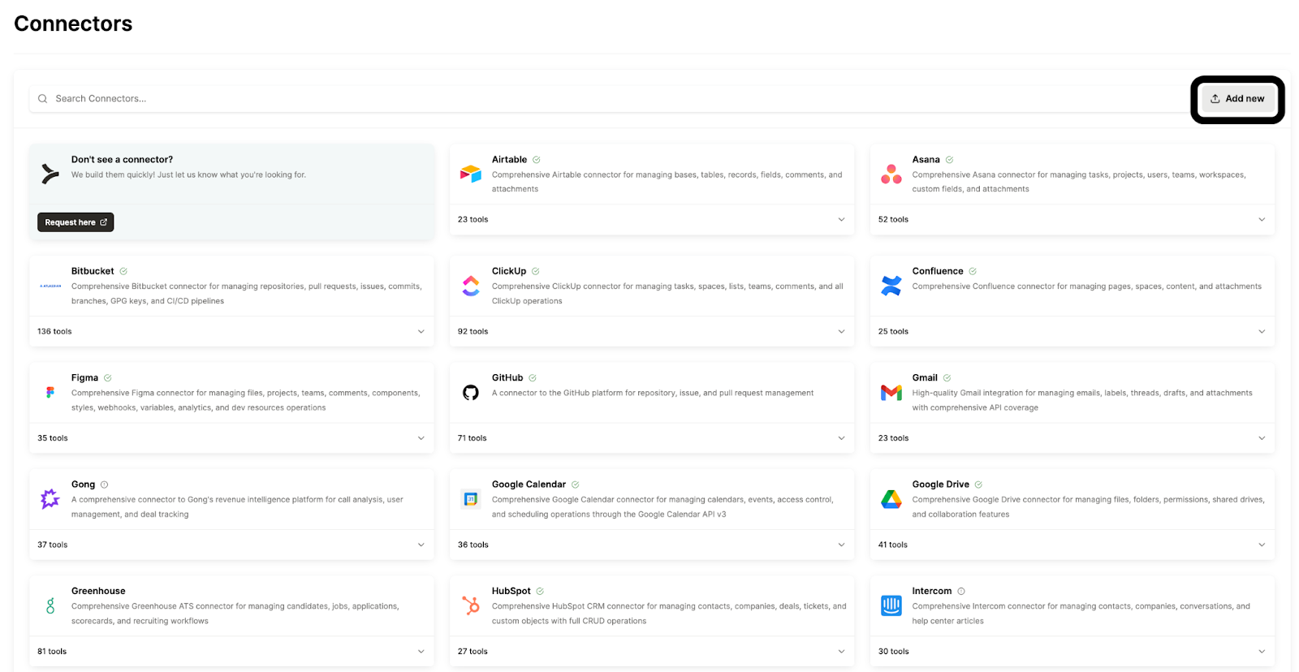
Task: Click the ClickUp logo icon
Action: tap(471, 286)
